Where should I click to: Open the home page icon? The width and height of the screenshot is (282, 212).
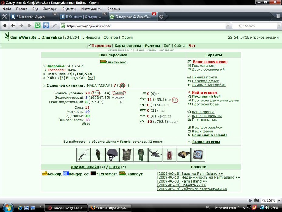click(x=46, y=26)
